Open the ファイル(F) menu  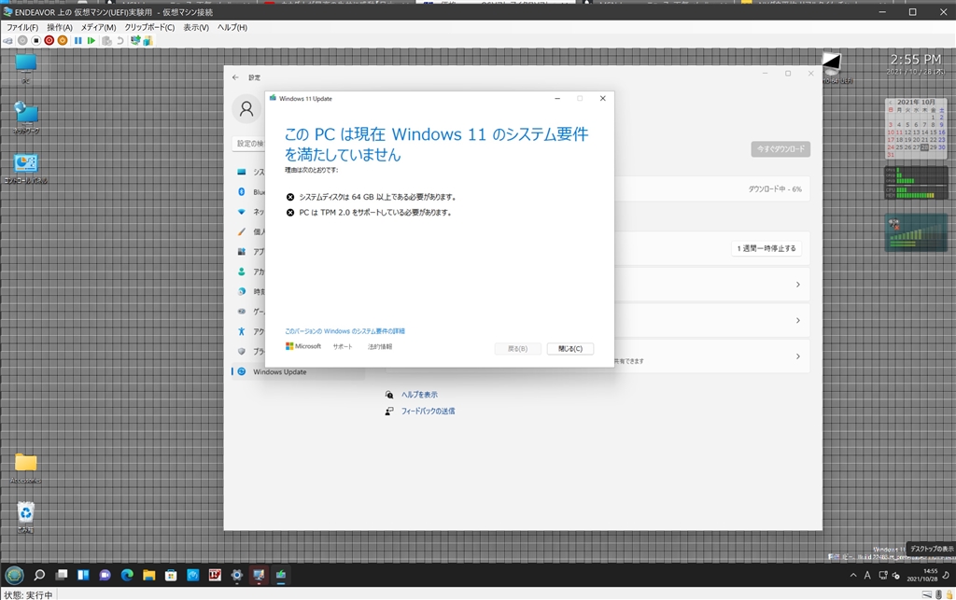(22, 27)
